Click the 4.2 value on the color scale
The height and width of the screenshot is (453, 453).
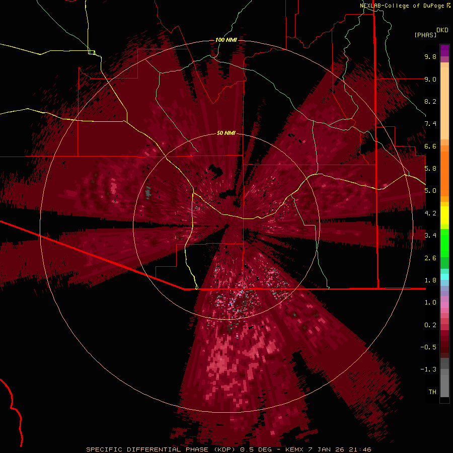tap(430, 213)
